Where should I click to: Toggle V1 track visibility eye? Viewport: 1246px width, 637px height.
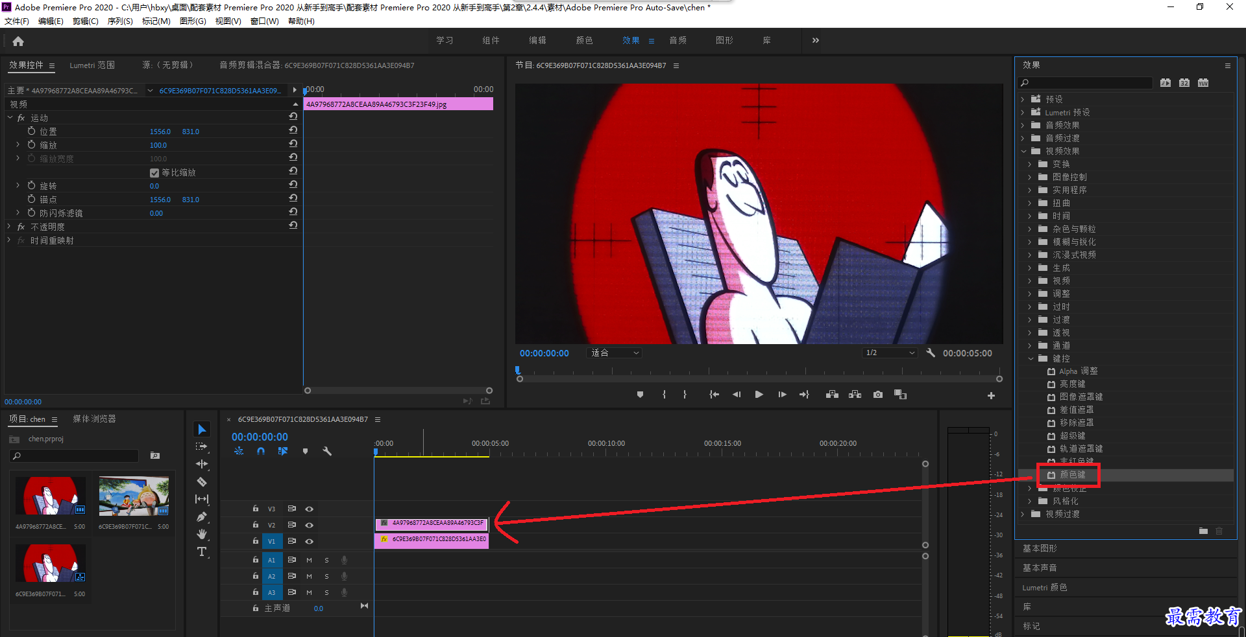pos(310,541)
